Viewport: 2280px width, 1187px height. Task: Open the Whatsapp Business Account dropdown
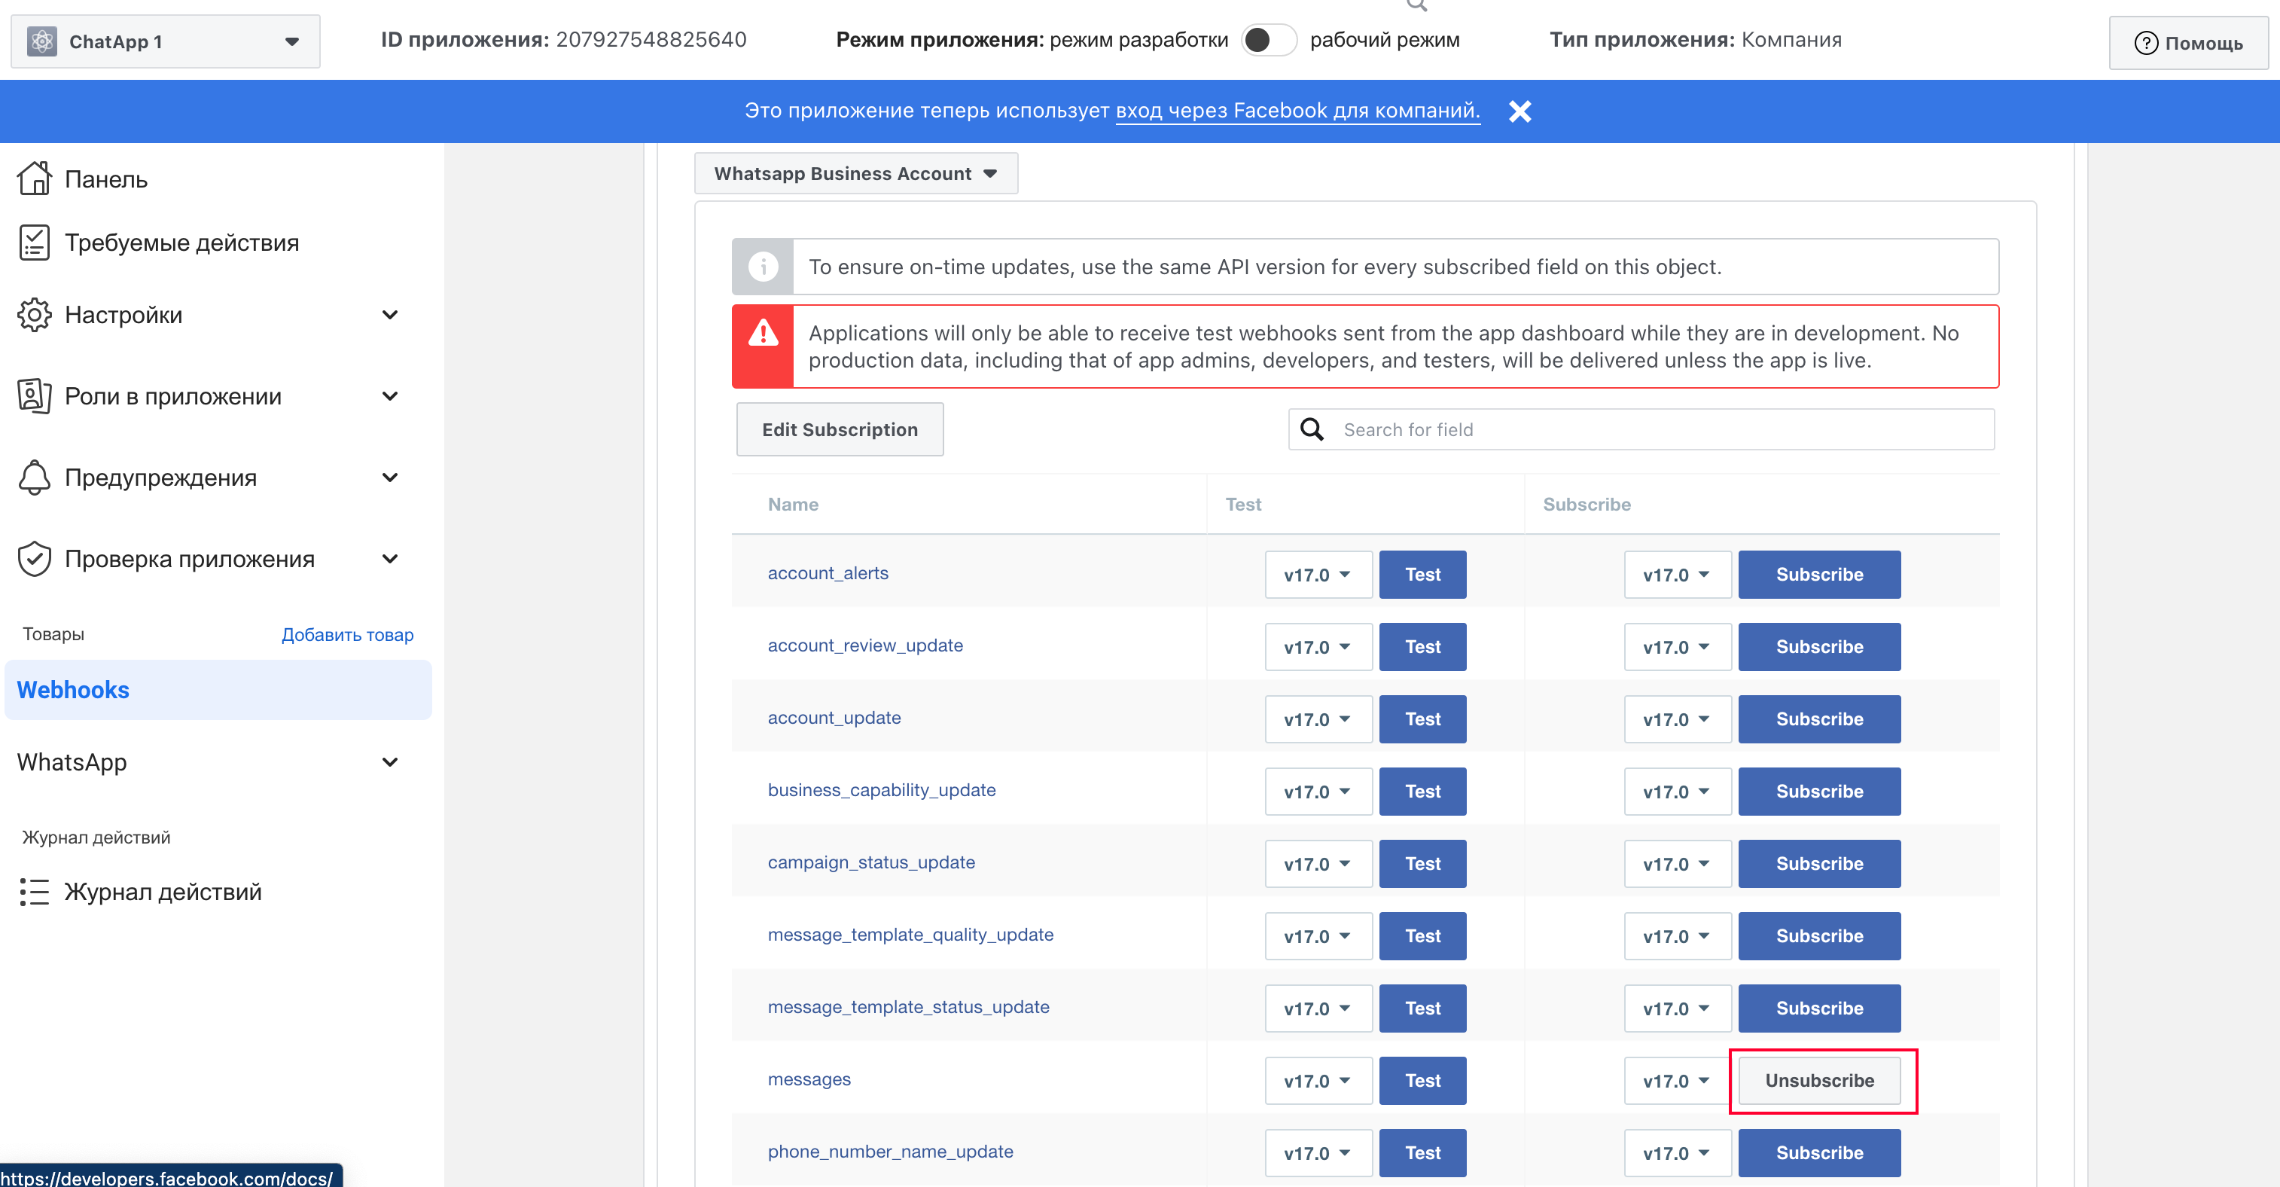pyautogui.click(x=855, y=173)
